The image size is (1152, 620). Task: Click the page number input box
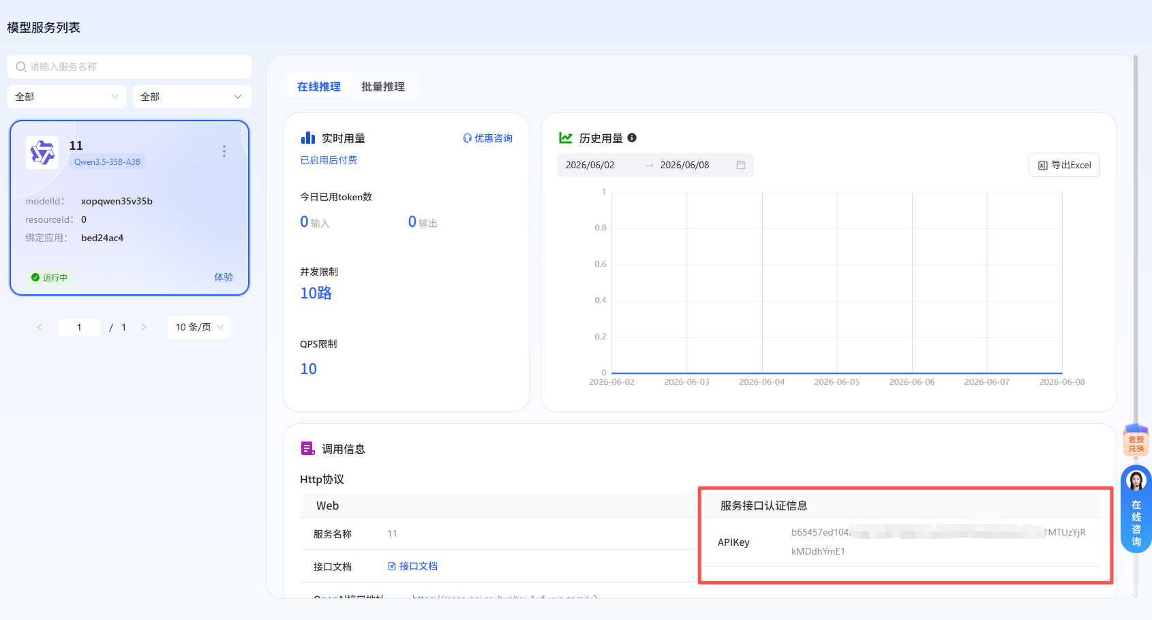coord(79,327)
